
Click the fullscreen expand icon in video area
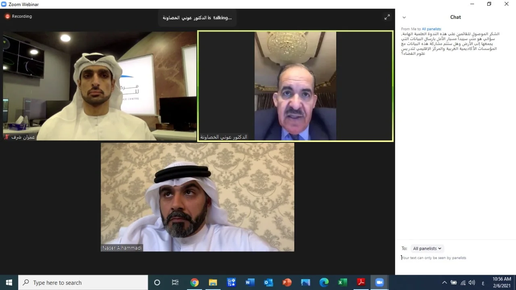click(387, 17)
